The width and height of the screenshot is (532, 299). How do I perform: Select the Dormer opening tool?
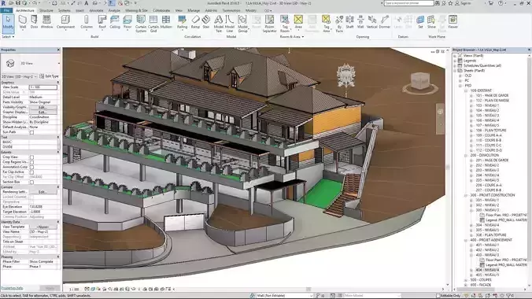click(384, 22)
